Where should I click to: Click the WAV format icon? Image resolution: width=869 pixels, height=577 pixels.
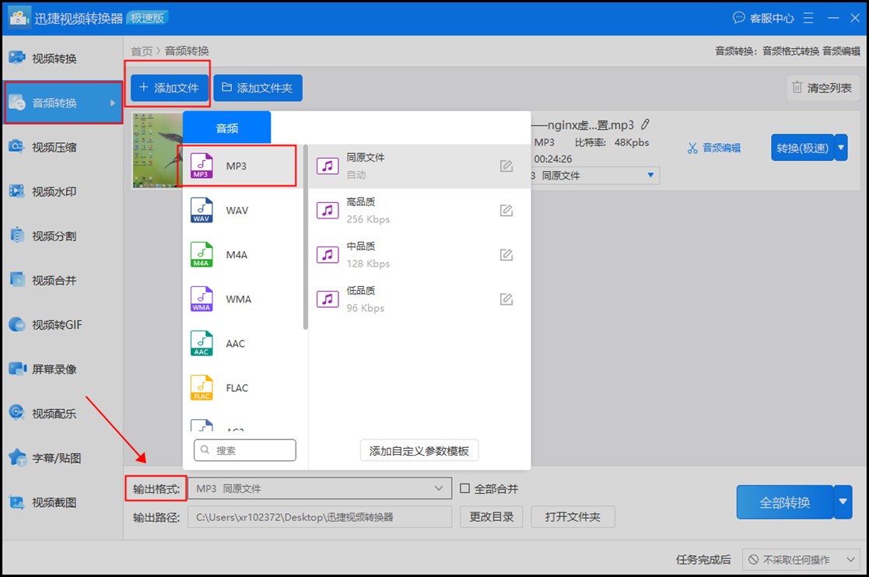pos(201,211)
